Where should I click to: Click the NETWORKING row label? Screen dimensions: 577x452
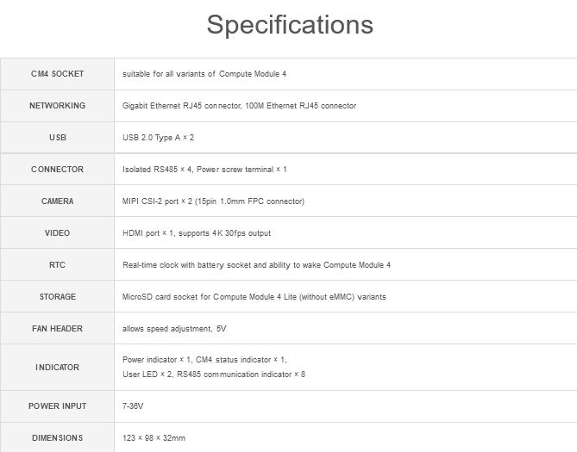tap(58, 106)
